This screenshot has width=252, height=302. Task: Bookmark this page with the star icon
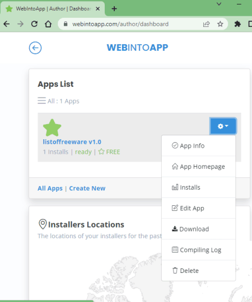(x=220, y=24)
